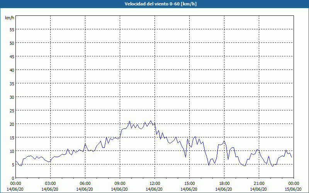Click the 14/06/20 date under 12:00

(x=154, y=189)
